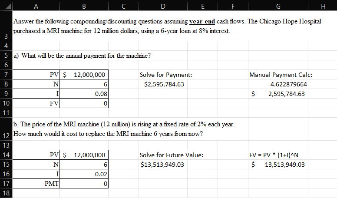This screenshot has width=337, height=198.
Task: Select the $13,513,949.03 cell in column D
Action: point(163,165)
